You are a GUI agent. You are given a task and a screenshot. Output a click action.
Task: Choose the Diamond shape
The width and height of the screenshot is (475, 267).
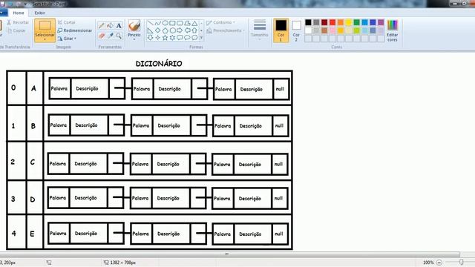coord(158,30)
